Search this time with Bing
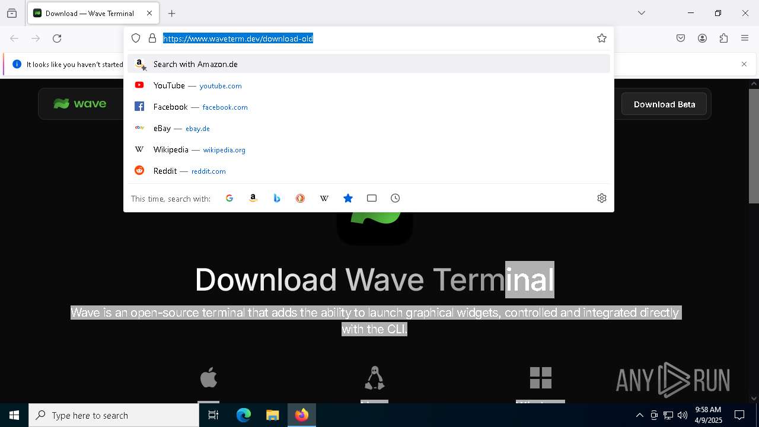This screenshot has height=427, width=759. click(x=277, y=198)
